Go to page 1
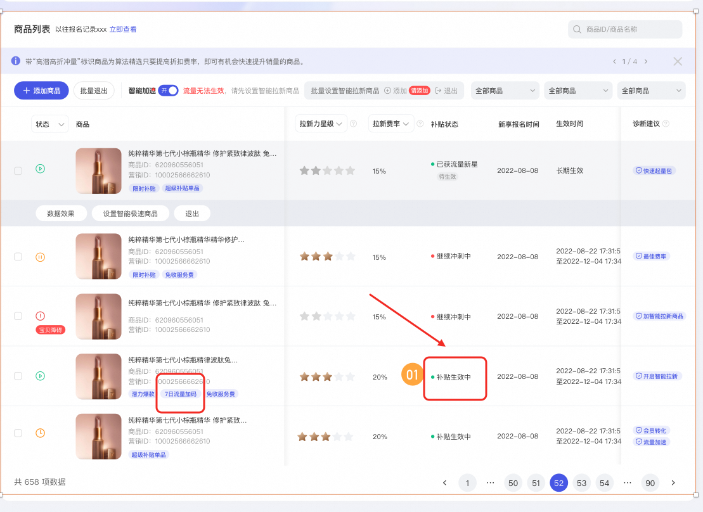703x512 pixels. pyautogui.click(x=467, y=483)
